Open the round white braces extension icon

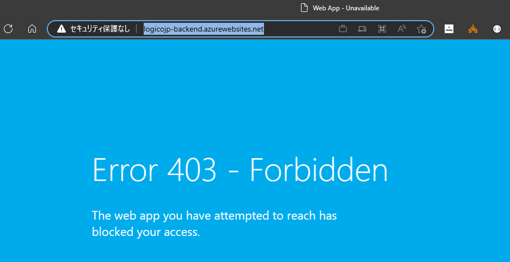tap(497, 29)
